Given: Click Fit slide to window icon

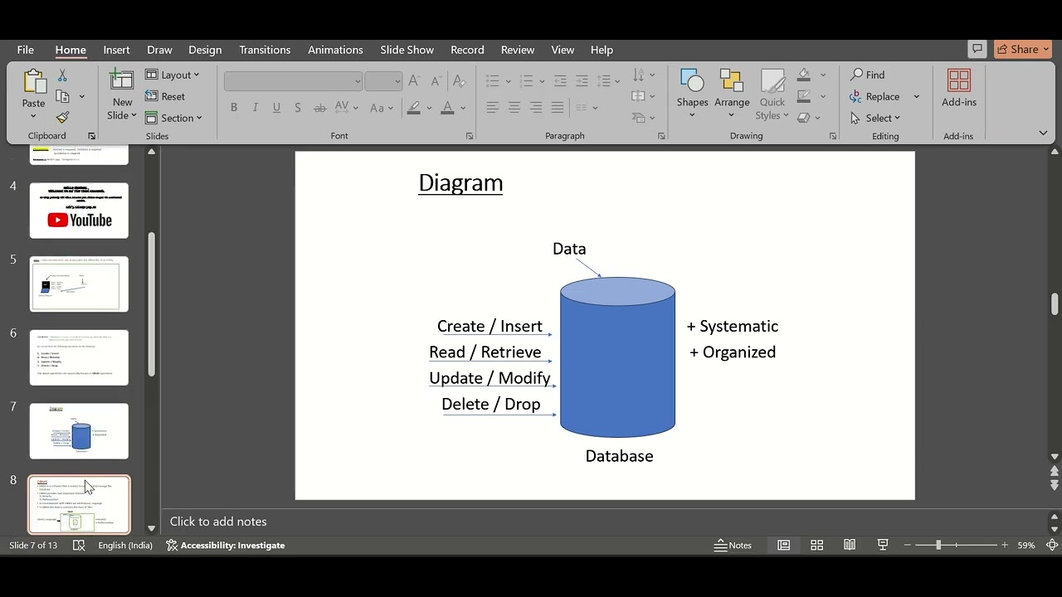Looking at the screenshot, I should (1051, 545).
